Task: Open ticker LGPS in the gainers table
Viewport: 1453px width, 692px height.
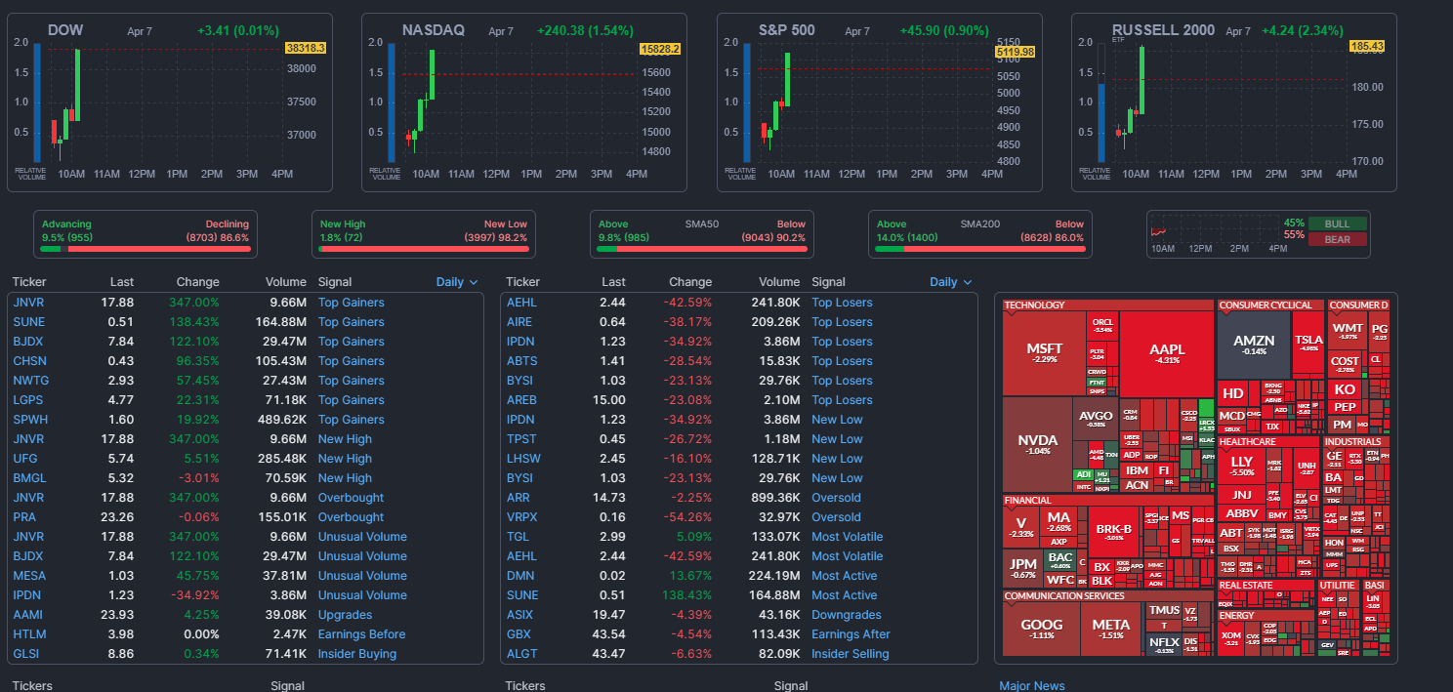Action: tap(29, 400)
